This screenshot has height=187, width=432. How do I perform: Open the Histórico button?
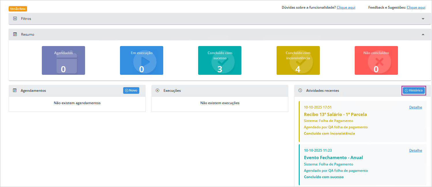[x=414, y=91]
